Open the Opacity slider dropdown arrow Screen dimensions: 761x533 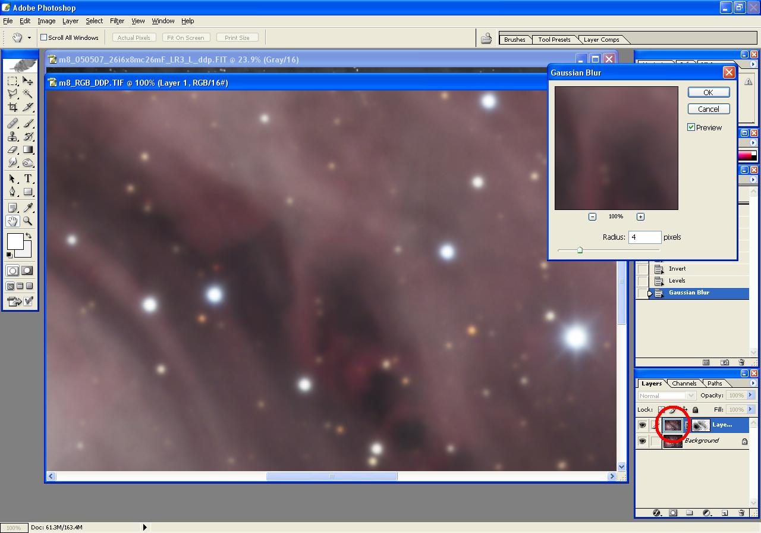pos(750,396)
